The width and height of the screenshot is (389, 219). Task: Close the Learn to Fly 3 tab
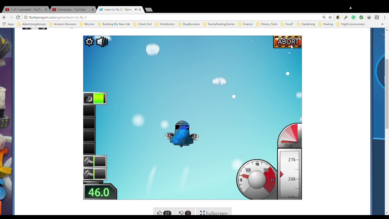pos(140,9)
